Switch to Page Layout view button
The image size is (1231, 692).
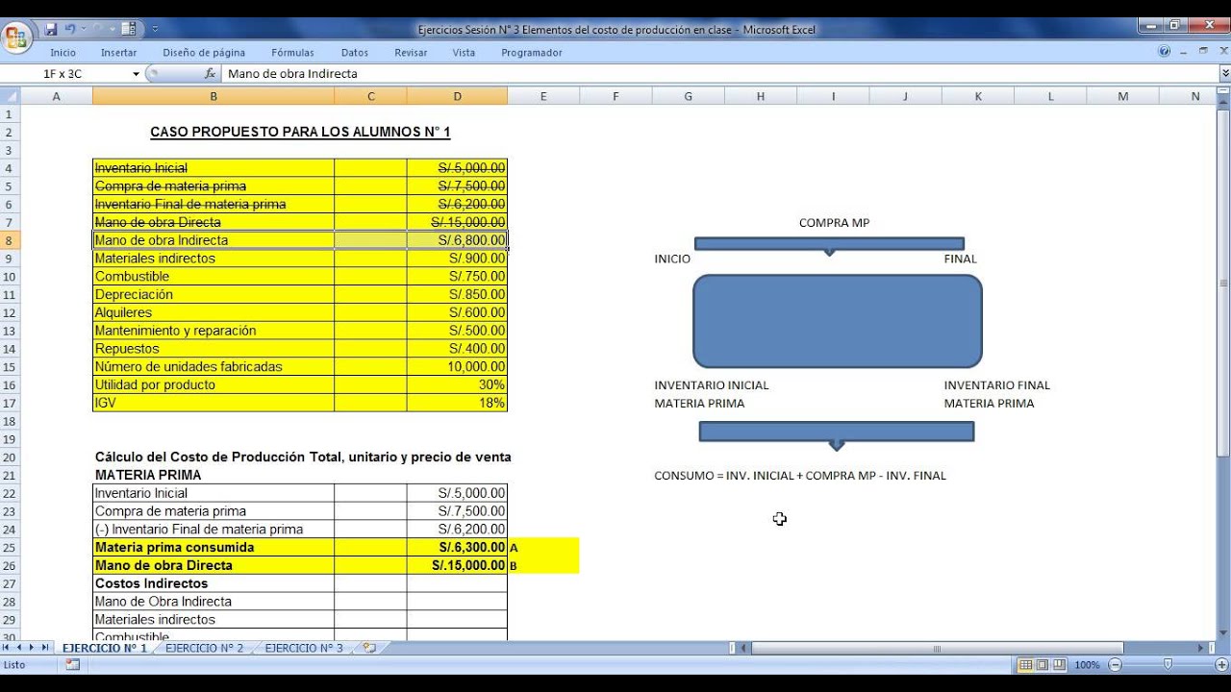point(1043,664)
